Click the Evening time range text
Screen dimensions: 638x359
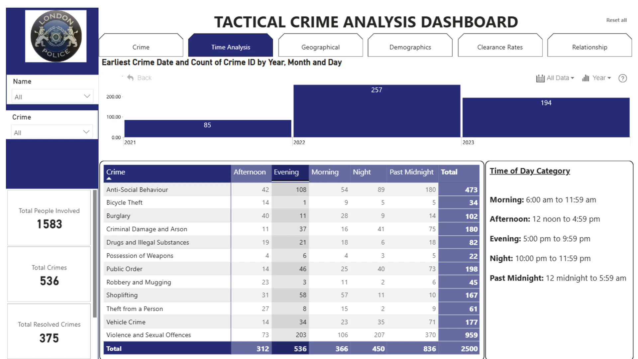540,239
